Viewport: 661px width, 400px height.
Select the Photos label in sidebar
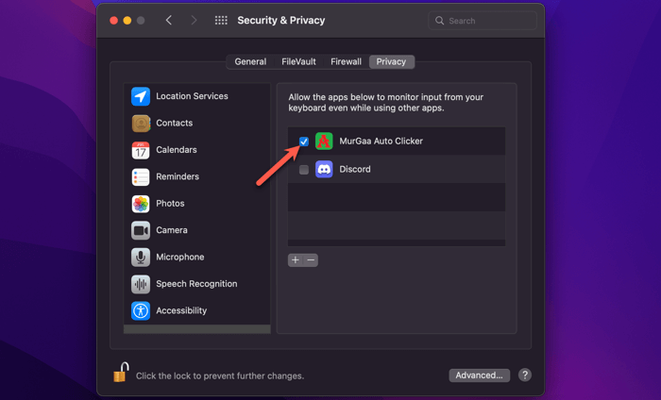pos(170,204)
